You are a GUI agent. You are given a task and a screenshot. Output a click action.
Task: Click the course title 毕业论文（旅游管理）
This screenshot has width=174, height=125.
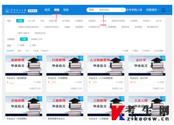17,78
